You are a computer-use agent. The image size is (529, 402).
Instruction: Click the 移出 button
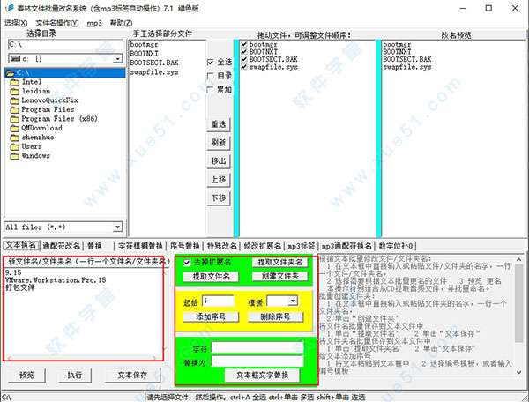click(x=219, y=161)
